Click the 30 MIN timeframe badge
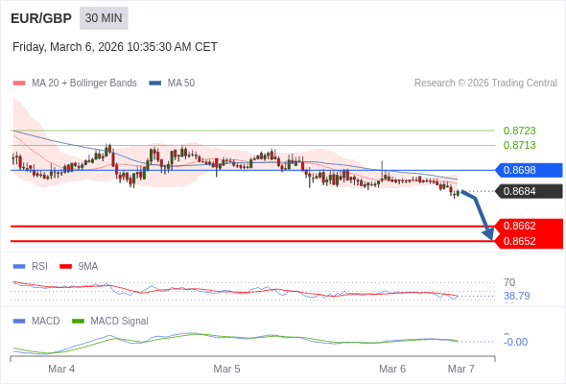This screenshot has height=384, width=566. click(x=104, y=18)
